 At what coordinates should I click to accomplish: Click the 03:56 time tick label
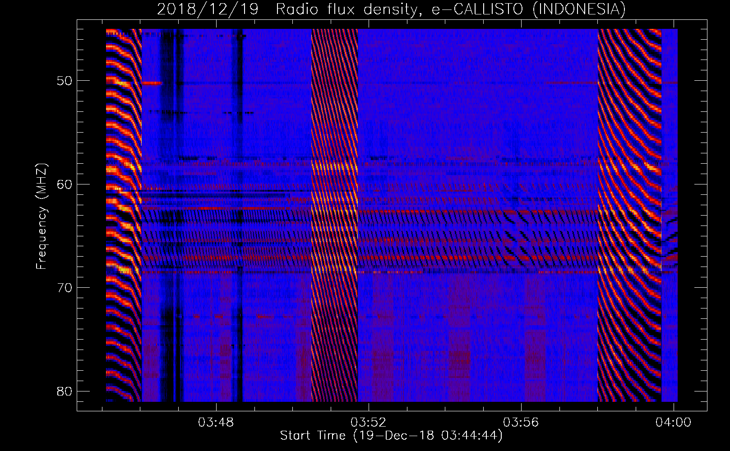pos(521,423)
